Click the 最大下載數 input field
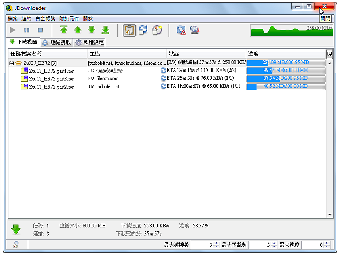This screenshot has height=255, width=340. (x=260, y=245)
